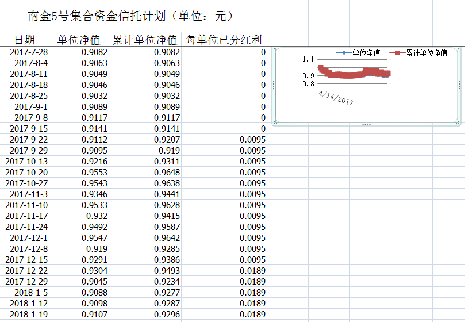Select the 单位净值 header cell in table
The width and height of the screenshot is (465, 322).
tap(79, 40)
